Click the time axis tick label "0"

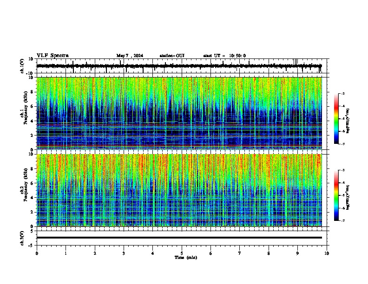coord(37,253)
